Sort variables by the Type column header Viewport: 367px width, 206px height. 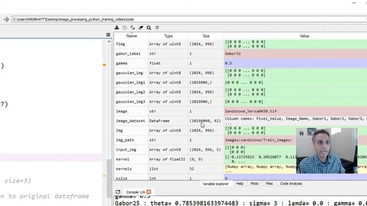coord(168,36)
